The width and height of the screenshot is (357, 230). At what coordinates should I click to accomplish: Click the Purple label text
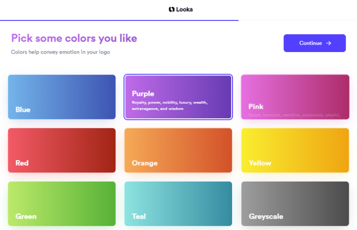pos(143,94)
